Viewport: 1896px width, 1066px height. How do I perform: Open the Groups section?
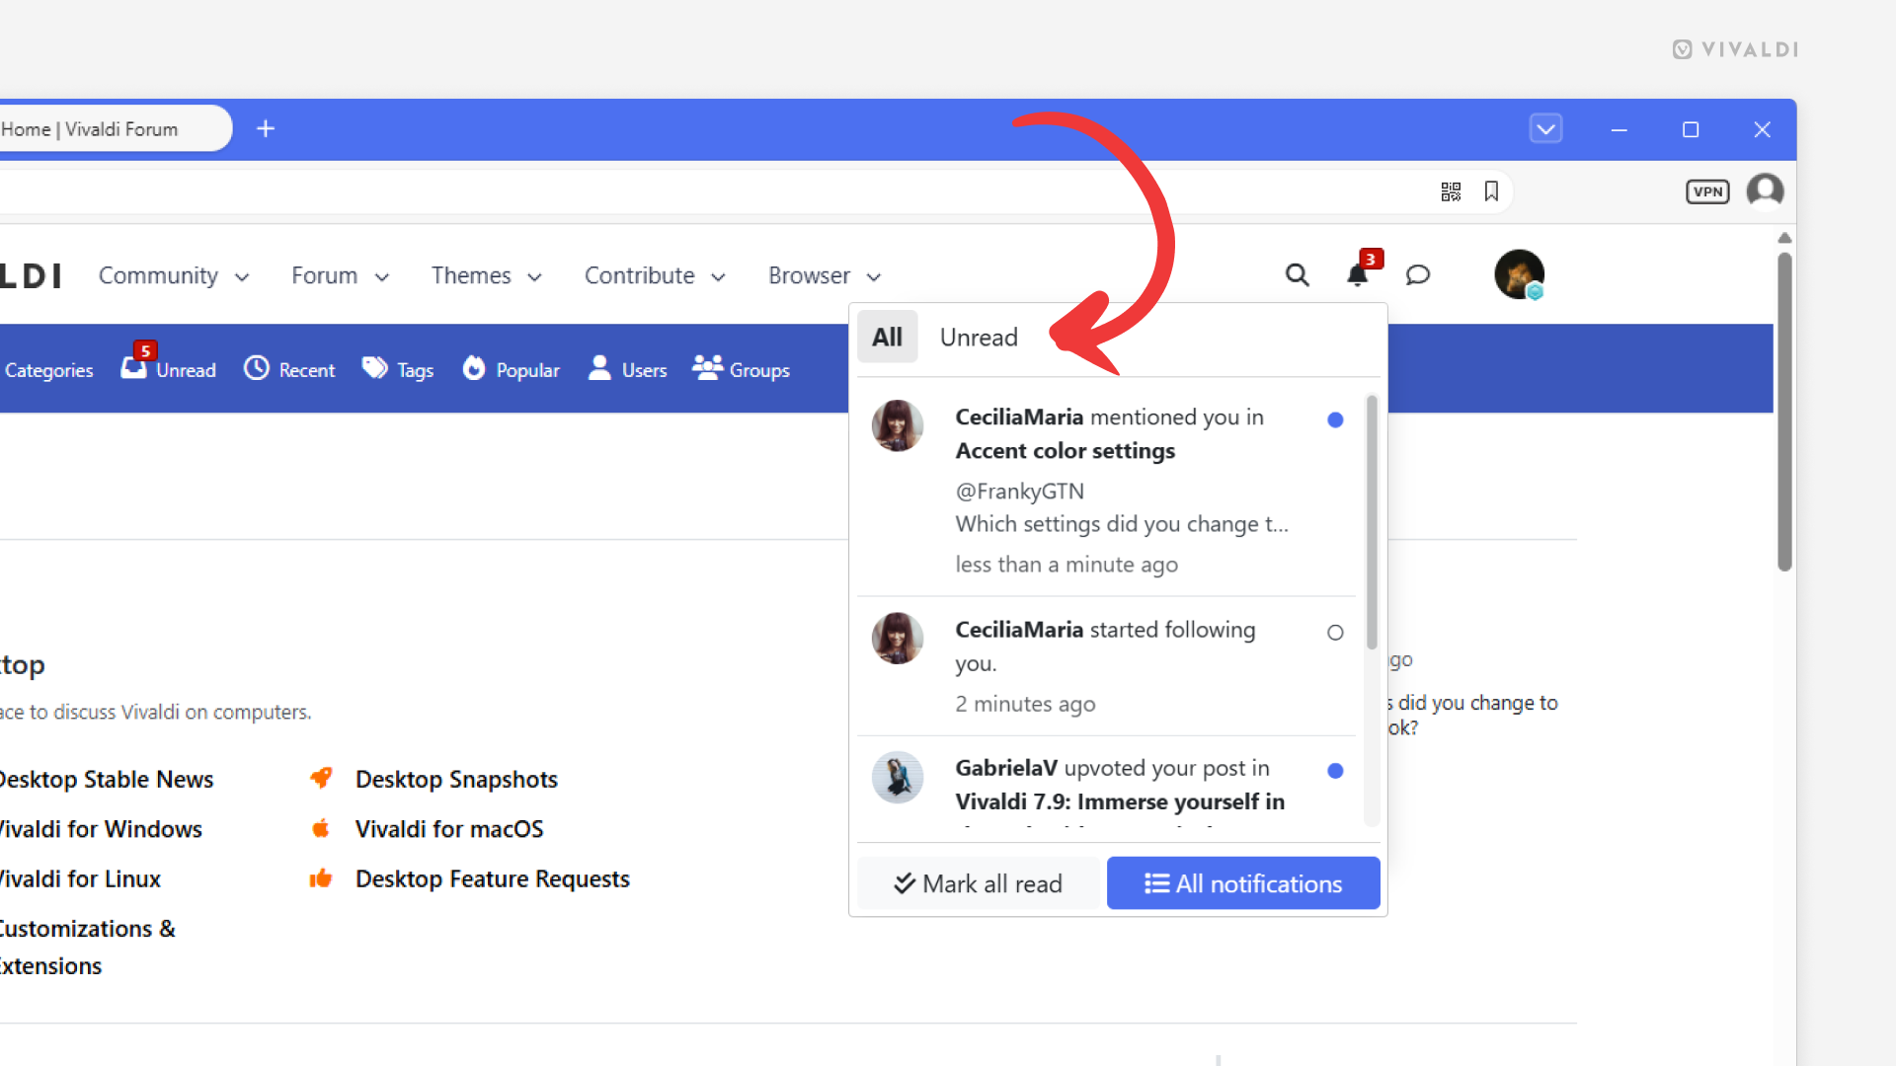[x=741, y=368]
